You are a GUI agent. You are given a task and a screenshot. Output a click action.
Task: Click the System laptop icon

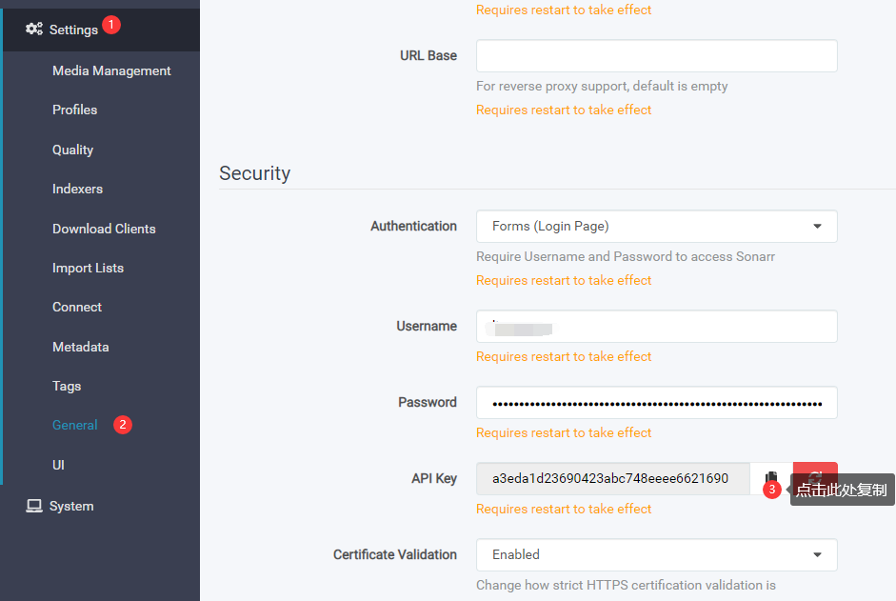(34, 506)
